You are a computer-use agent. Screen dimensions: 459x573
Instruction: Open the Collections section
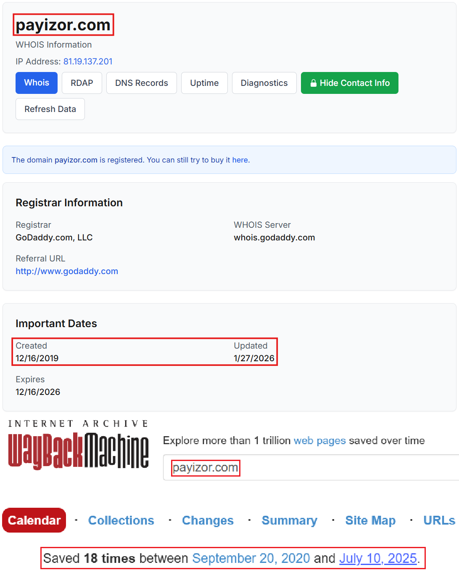coord(121,520)
